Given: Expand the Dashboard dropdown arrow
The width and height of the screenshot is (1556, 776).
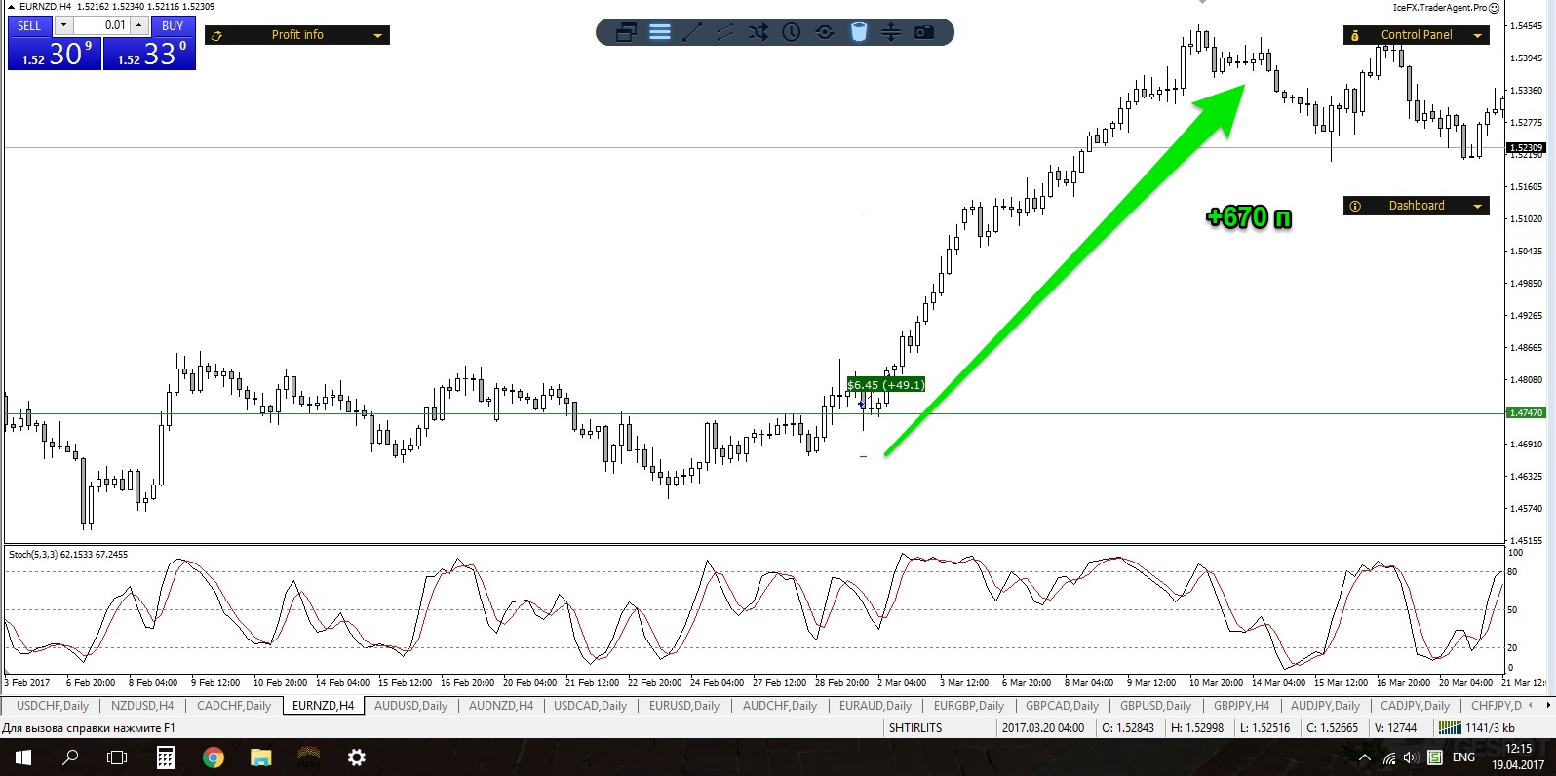Looking at the screenshot, I should tap(1478, 206).
